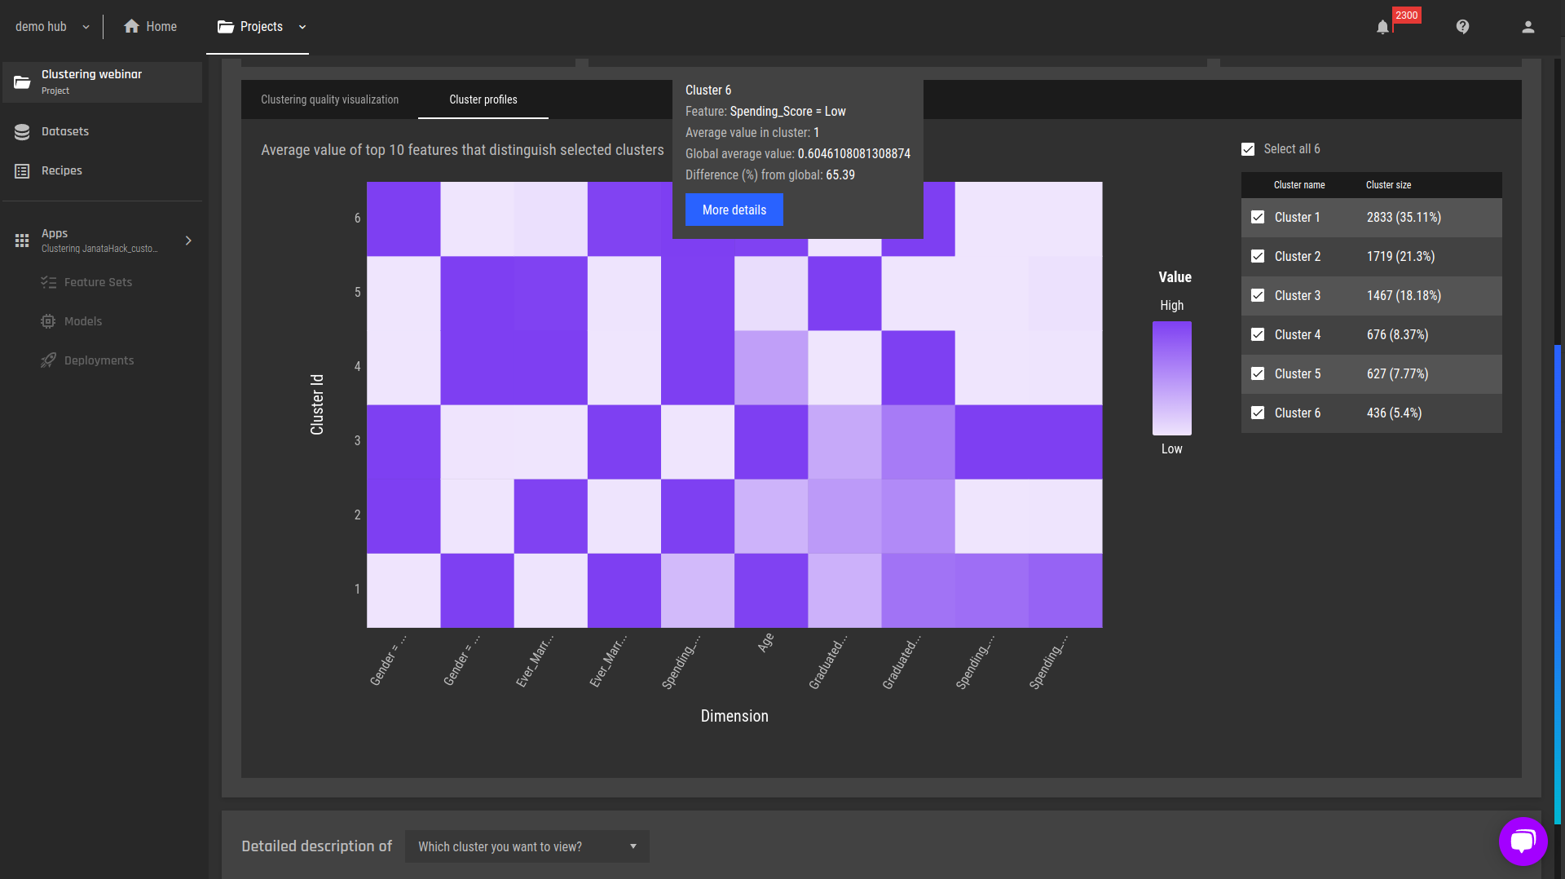Viewport: 1565px width, 879px height.
Task: Open the 'Which cluster you want to view?' dropdown
Action: 527,846
